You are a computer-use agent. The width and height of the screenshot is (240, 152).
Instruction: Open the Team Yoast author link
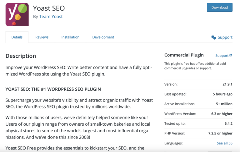tap(51, 16)
